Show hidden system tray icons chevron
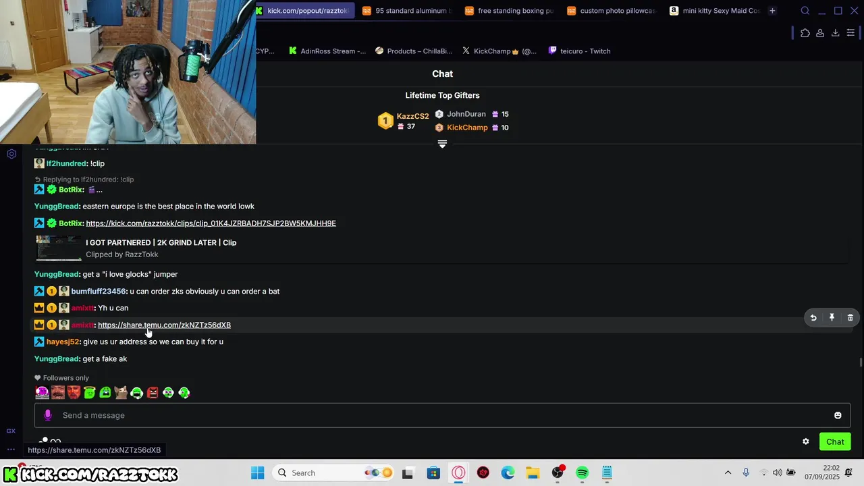This screenshot has width=864, height=486. [x=728, y=473]
